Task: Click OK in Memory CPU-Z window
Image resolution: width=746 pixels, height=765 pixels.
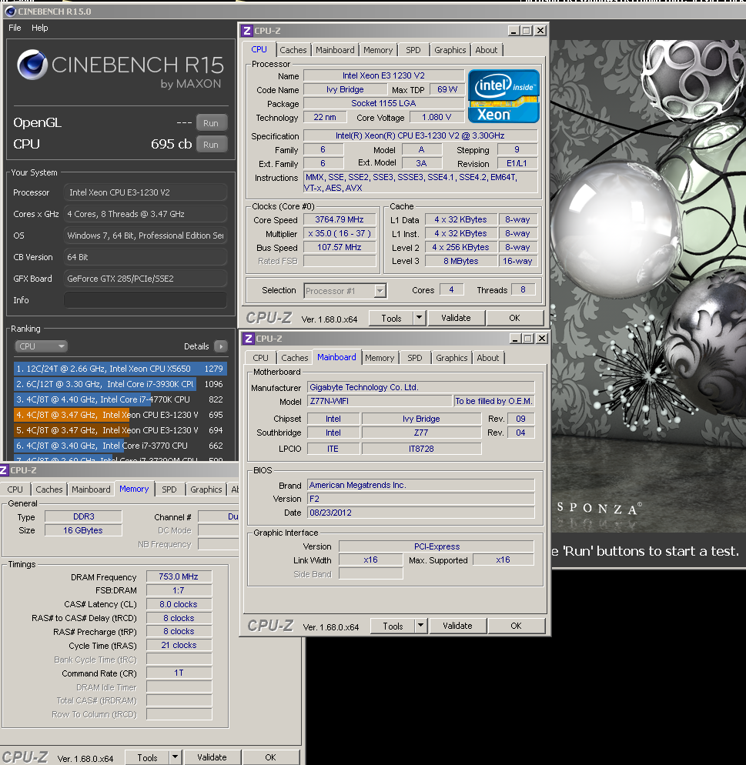Action: [271, 757]
